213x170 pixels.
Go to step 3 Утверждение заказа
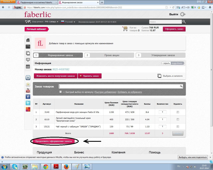(160, 55)
